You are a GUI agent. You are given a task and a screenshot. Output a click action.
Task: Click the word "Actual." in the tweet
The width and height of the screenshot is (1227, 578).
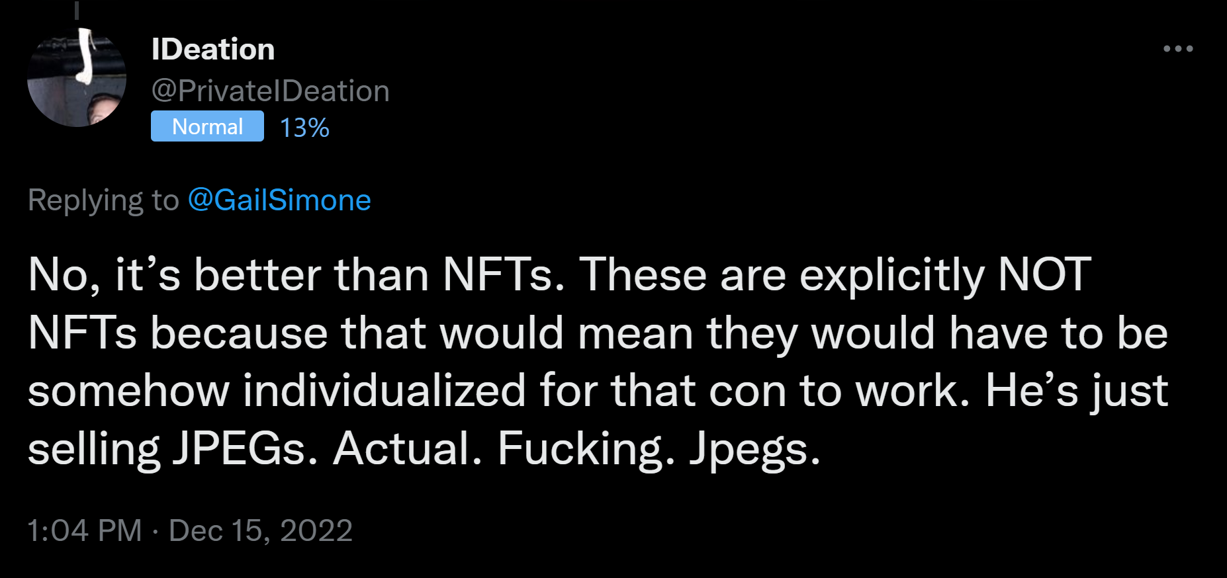(x=408, y=449)
